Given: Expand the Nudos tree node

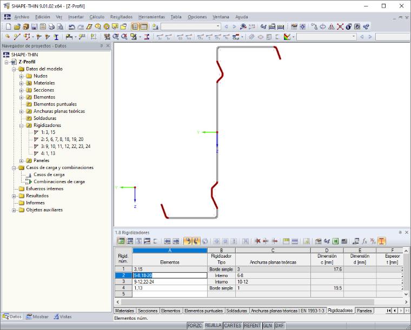Looking at the screenshot, I should (22, 76).
